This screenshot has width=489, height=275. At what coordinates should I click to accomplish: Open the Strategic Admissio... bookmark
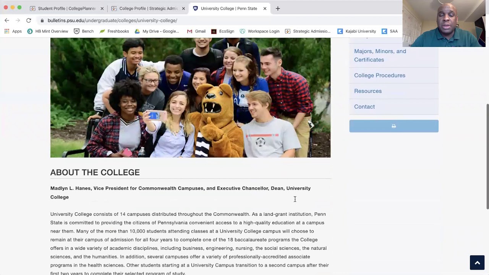(x=308, y=31)
